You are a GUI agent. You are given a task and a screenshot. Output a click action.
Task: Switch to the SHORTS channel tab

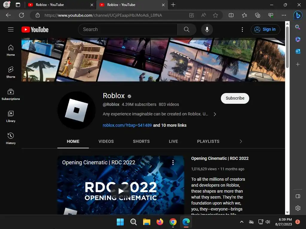click(141, 141)
